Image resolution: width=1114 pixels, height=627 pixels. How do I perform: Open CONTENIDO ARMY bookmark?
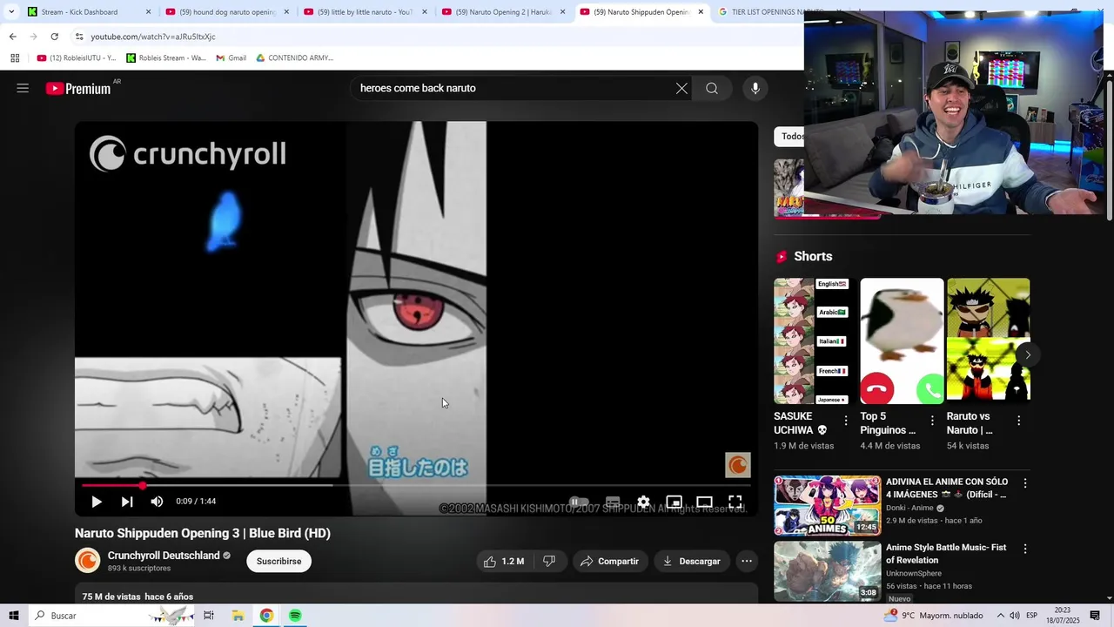tap(295, 58)
